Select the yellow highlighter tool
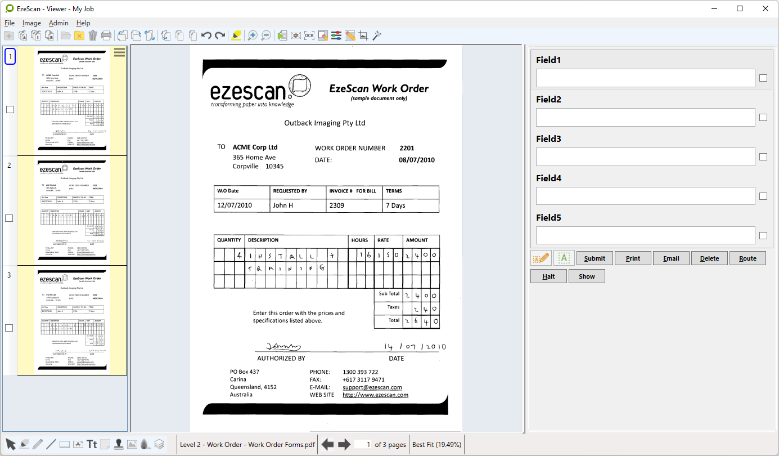The width and height of the screenshot is (779, 456). 237,35
